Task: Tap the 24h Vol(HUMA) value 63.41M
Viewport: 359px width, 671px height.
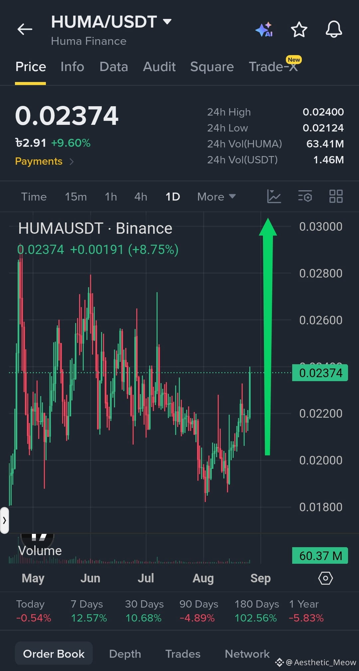Action: (325, 144)
